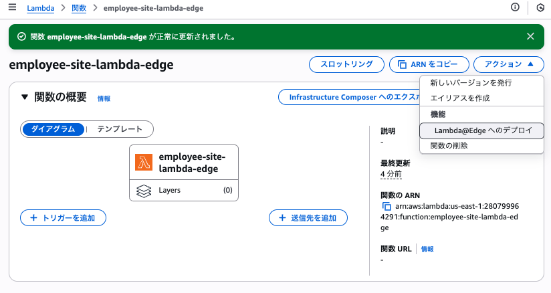Screen dimensions: 551x293
Task: Open the hamburger navigation menu
Action: (12, 7)
